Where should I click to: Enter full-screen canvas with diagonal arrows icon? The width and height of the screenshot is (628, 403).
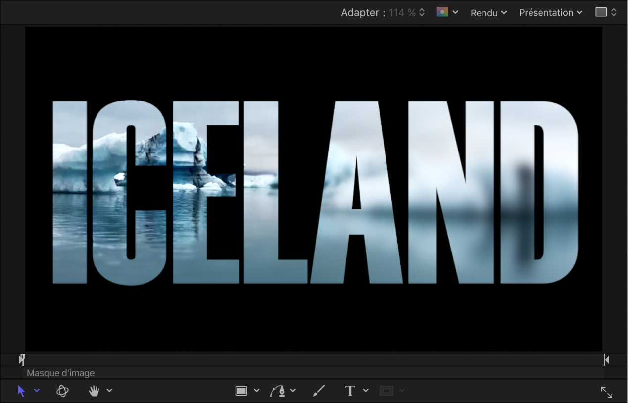[x=606, y=392]
